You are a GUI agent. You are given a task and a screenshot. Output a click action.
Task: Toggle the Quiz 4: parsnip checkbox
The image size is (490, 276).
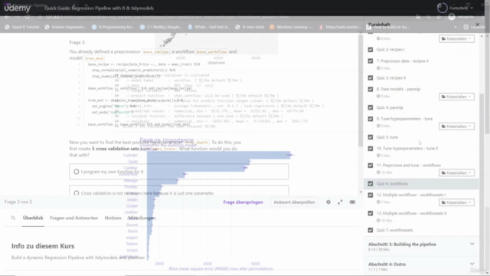(371, 107)
